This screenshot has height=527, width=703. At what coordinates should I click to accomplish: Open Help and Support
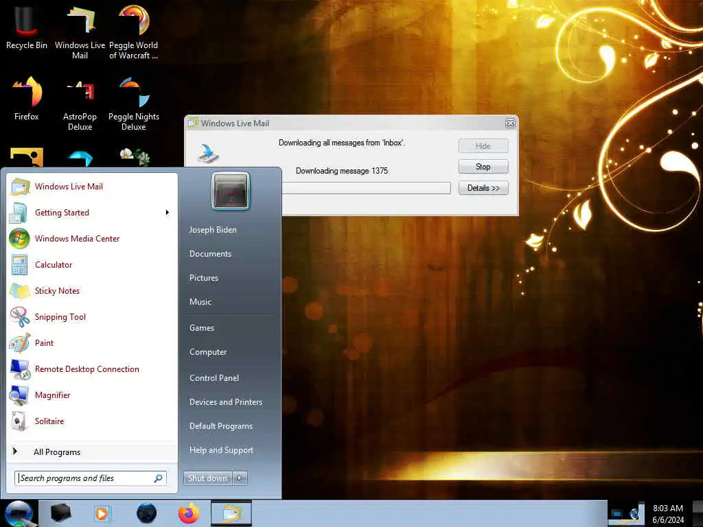click(x=222, y=450)
